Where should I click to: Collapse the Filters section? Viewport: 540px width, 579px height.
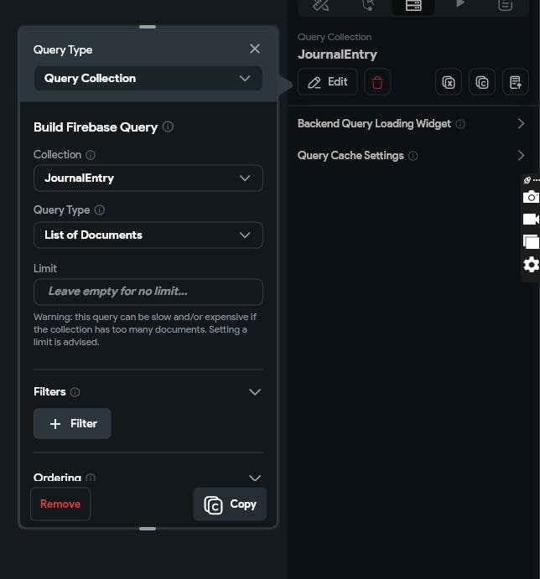click(x=255, y=392)
